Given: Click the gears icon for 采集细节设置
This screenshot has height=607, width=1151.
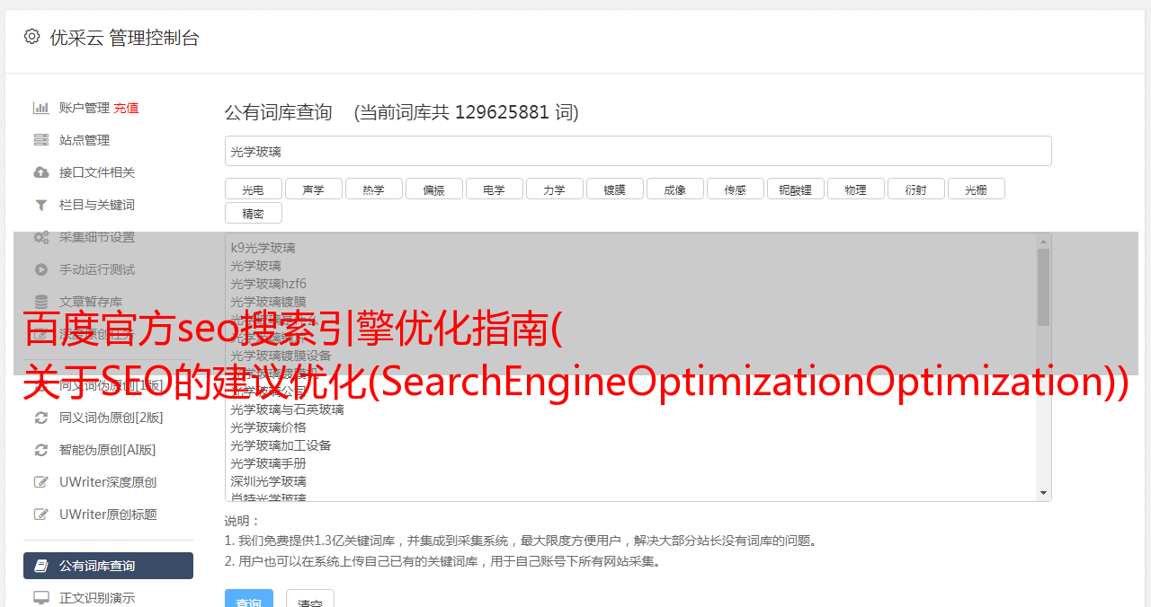Looking at the screenshot, I should coord(41,237).
